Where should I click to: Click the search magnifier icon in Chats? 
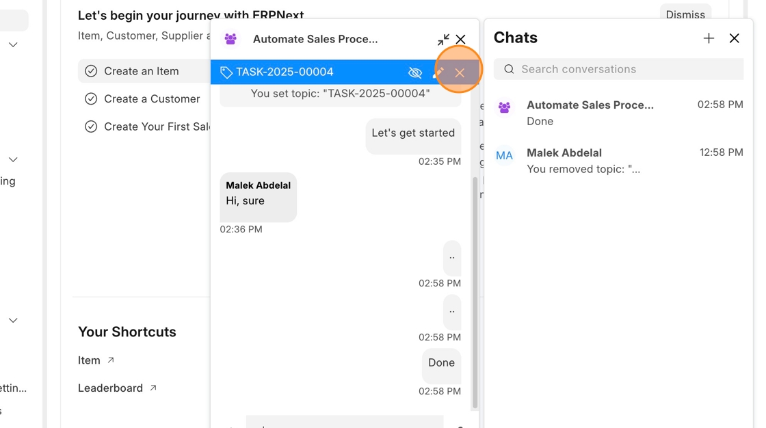(509, 69)
